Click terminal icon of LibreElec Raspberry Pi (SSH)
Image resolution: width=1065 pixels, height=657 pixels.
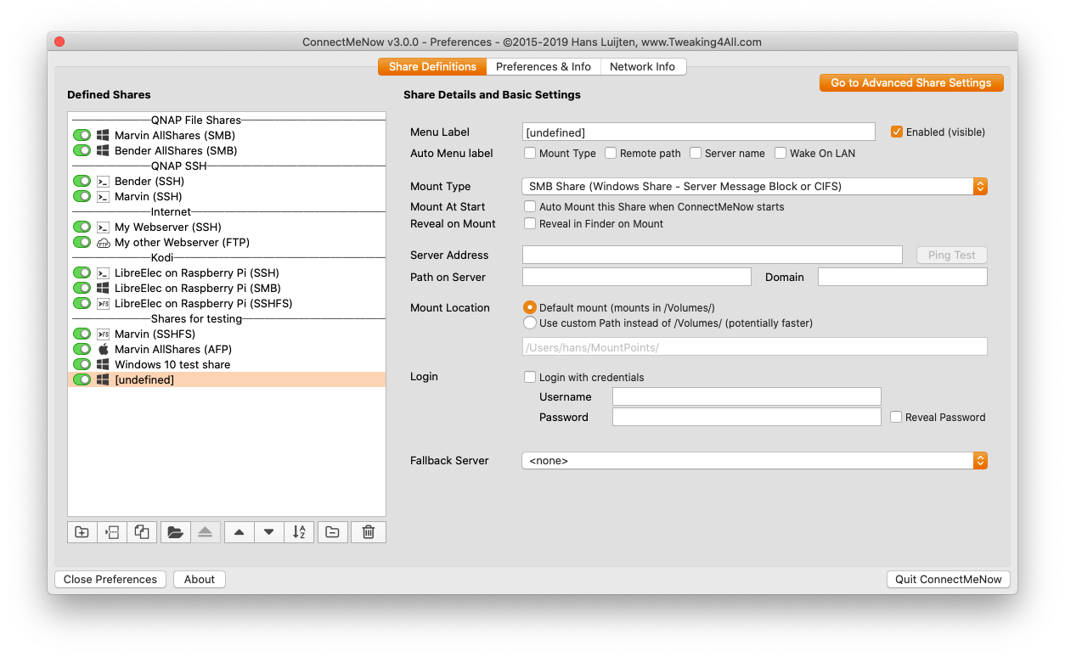103,272
